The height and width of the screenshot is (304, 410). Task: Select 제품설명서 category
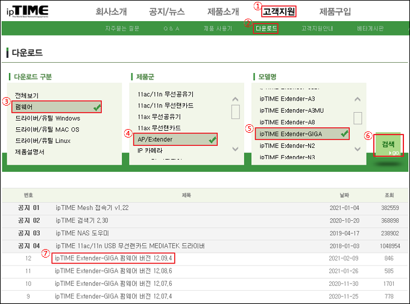(x=30, y=152)
